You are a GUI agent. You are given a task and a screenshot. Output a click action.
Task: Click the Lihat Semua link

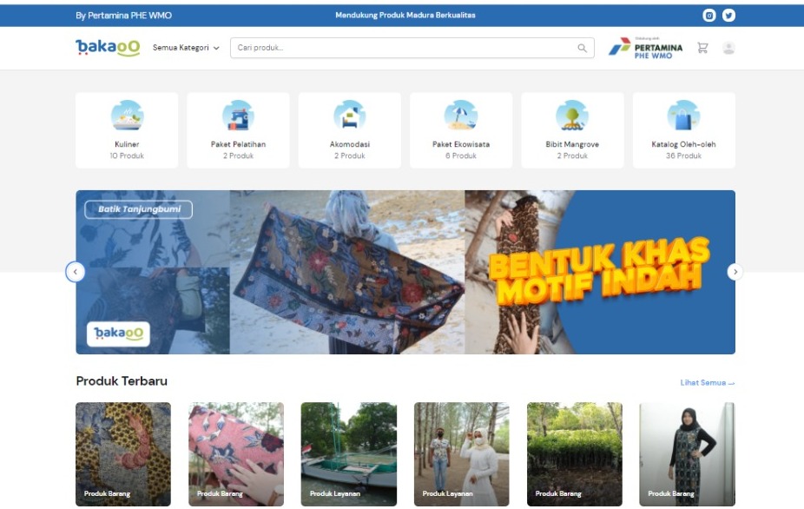point(708,383)
